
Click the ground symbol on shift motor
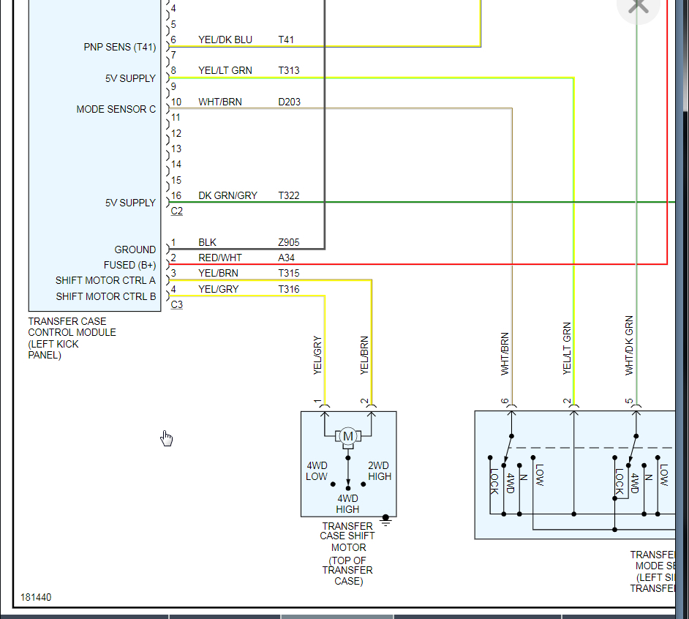coord(385,520)
